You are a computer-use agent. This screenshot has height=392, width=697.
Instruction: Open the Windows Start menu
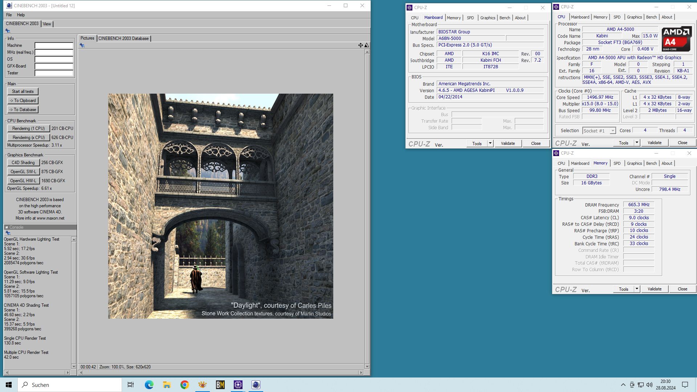pos(9,385)
